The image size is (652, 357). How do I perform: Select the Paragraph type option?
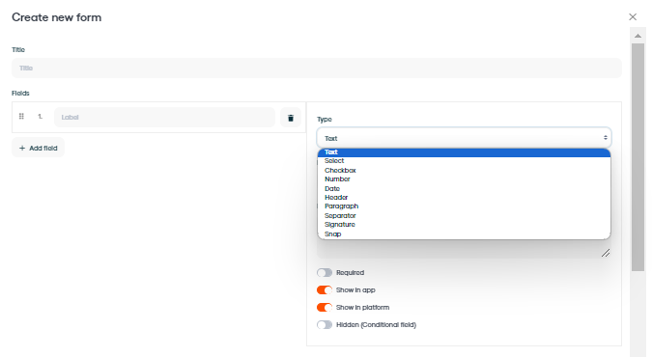[x=464, y=206]
